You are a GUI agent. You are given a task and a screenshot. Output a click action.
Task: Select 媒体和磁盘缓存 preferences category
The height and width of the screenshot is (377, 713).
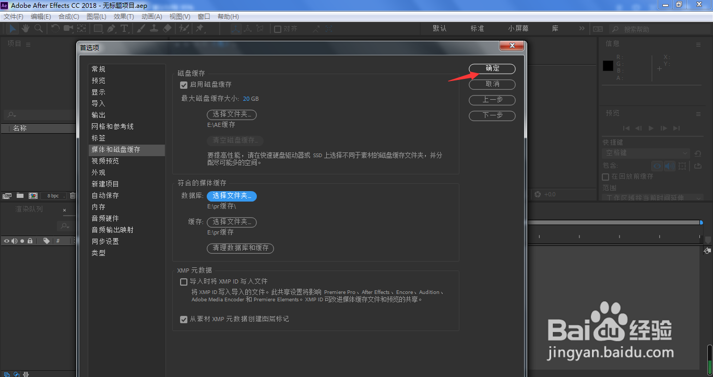point(126,150)
